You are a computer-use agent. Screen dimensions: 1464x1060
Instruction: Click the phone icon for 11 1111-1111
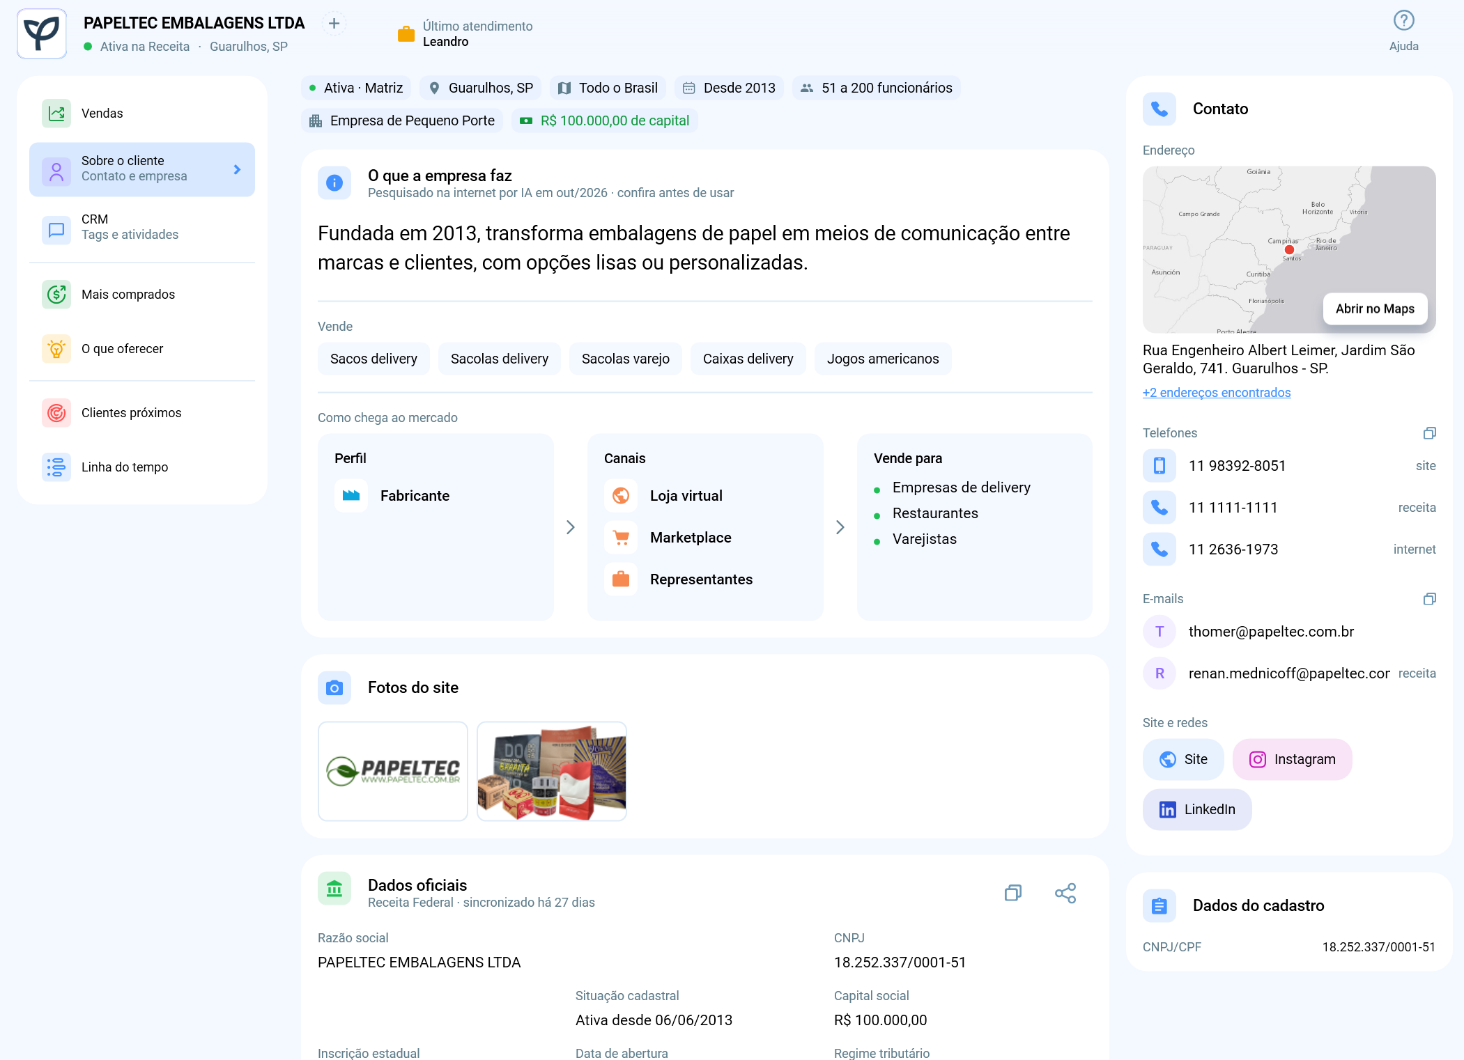click(x=1159, y=508)
